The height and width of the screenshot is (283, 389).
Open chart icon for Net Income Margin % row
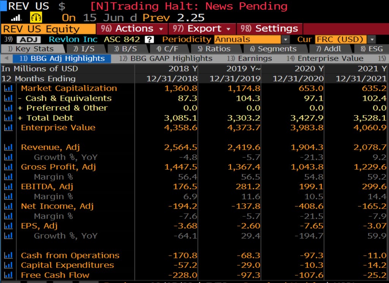tap(8, 216)
